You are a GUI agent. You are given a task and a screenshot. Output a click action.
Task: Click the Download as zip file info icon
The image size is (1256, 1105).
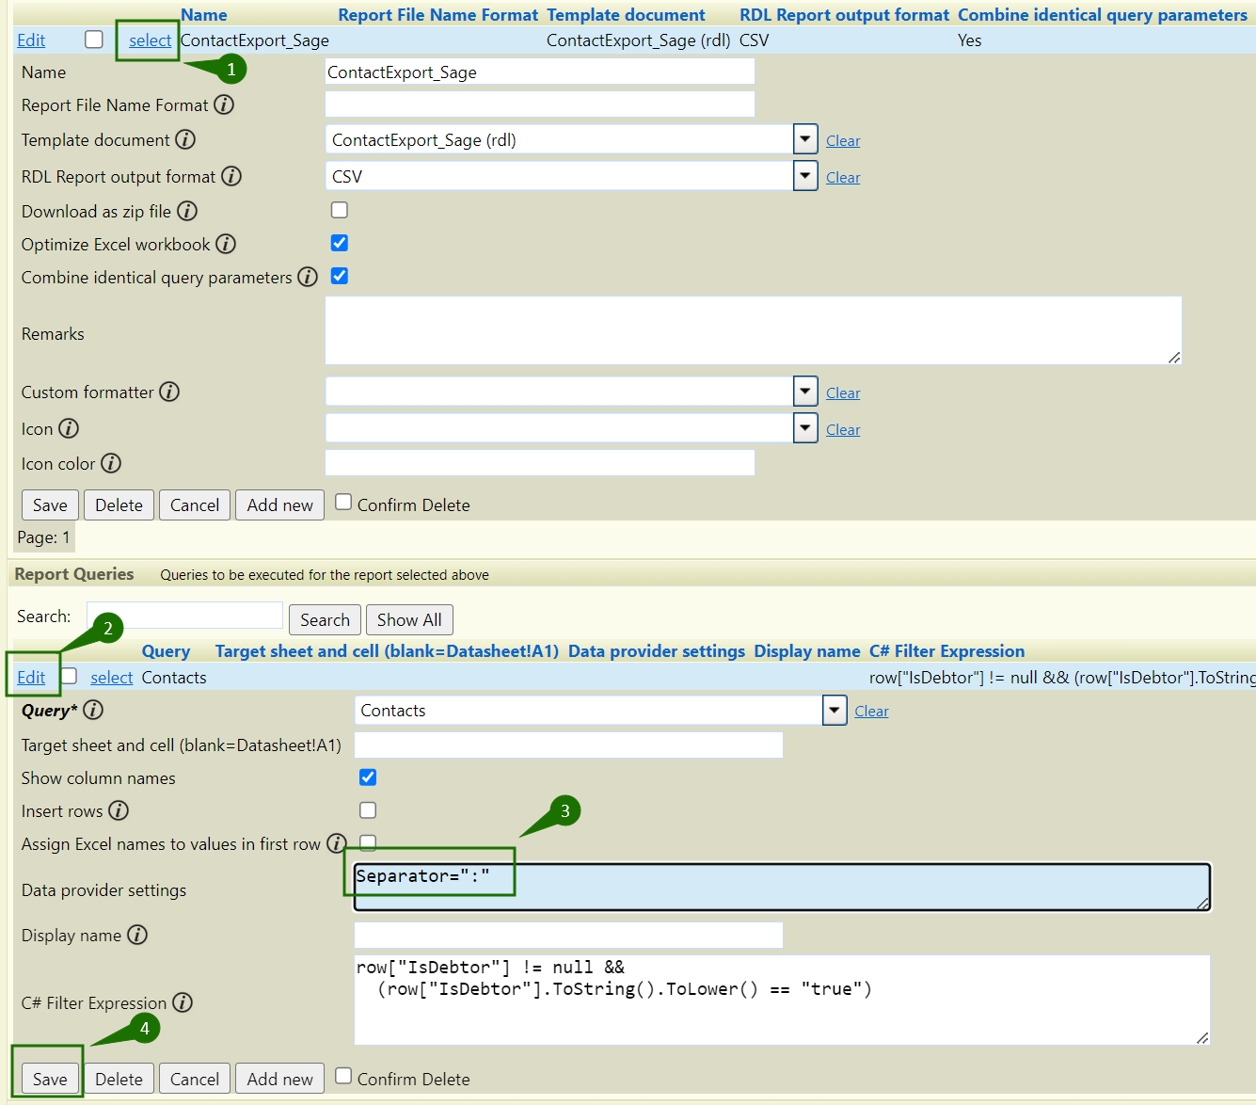[187, 211]
